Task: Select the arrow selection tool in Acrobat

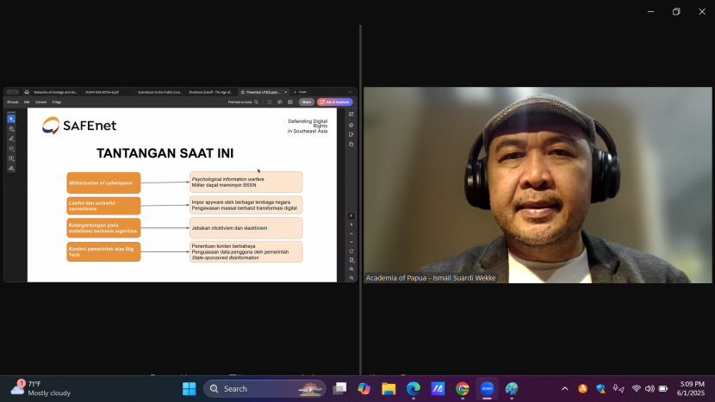Action: point(11,119)
